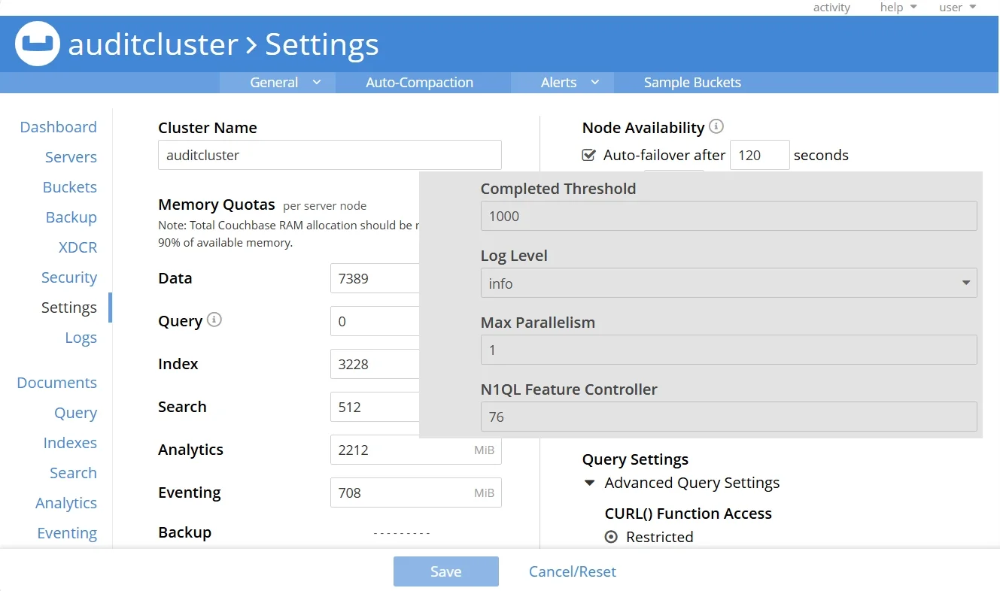Select the Restricted radio button

pyautogui.click(x=609, y=536)
